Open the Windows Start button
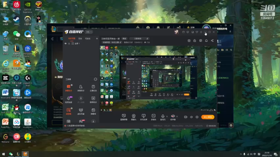Image resolution: width=280 pixels, height=157 pixels. tap(3, 154)
